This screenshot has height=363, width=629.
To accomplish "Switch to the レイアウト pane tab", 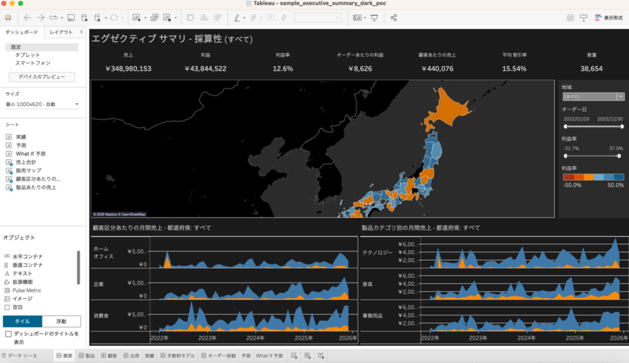I will pos(61,32).
